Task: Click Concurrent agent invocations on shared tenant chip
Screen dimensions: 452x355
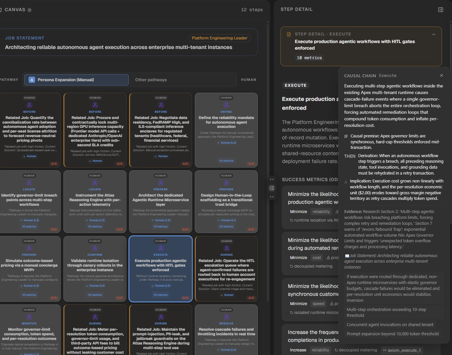Action: pos(390,325)
